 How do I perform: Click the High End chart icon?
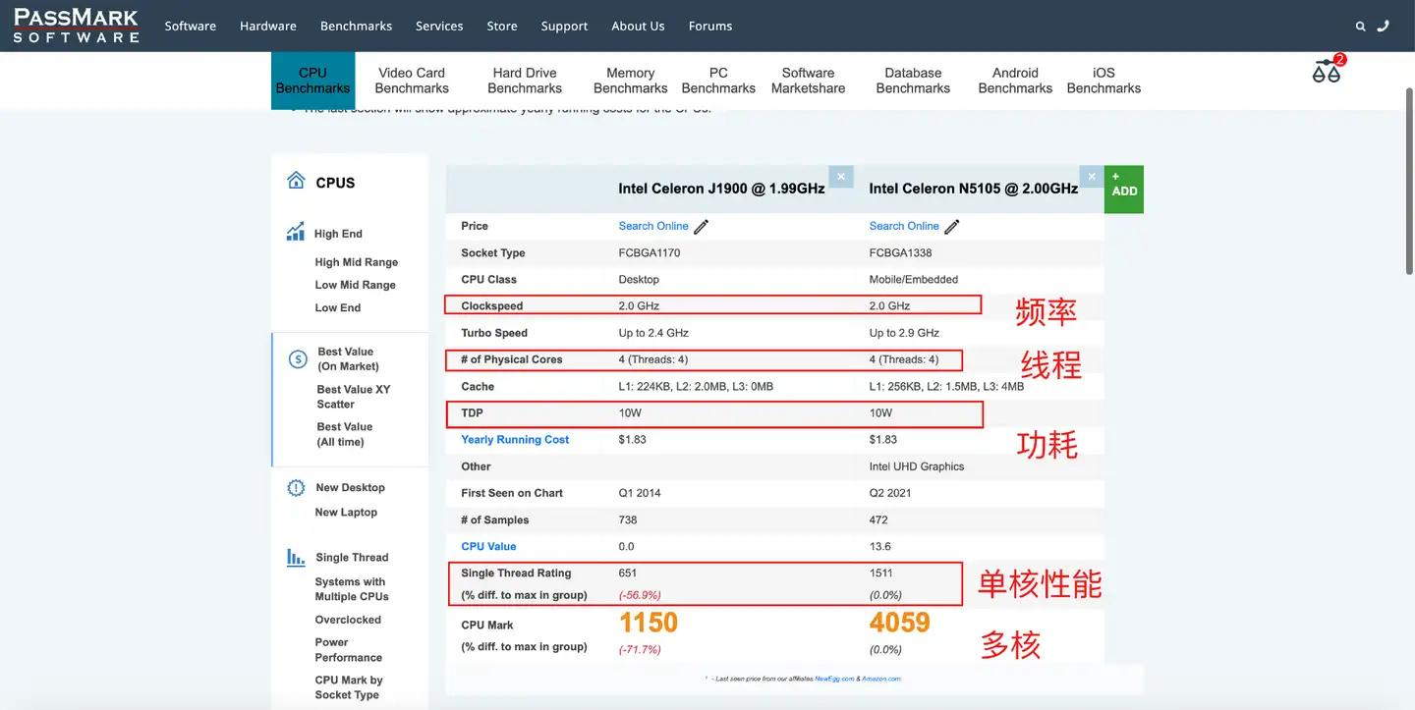[x=296, y=233]
